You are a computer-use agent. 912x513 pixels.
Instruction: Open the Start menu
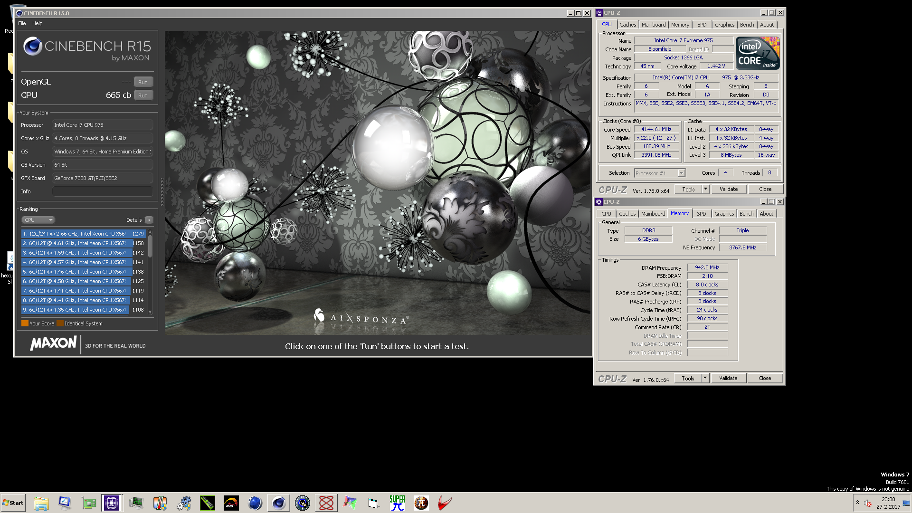click(x=13, y=503)
